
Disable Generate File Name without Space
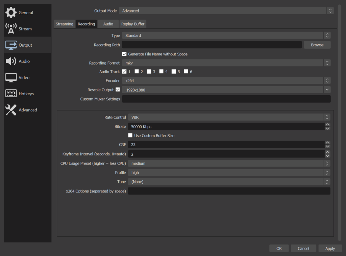pos(124,54)
